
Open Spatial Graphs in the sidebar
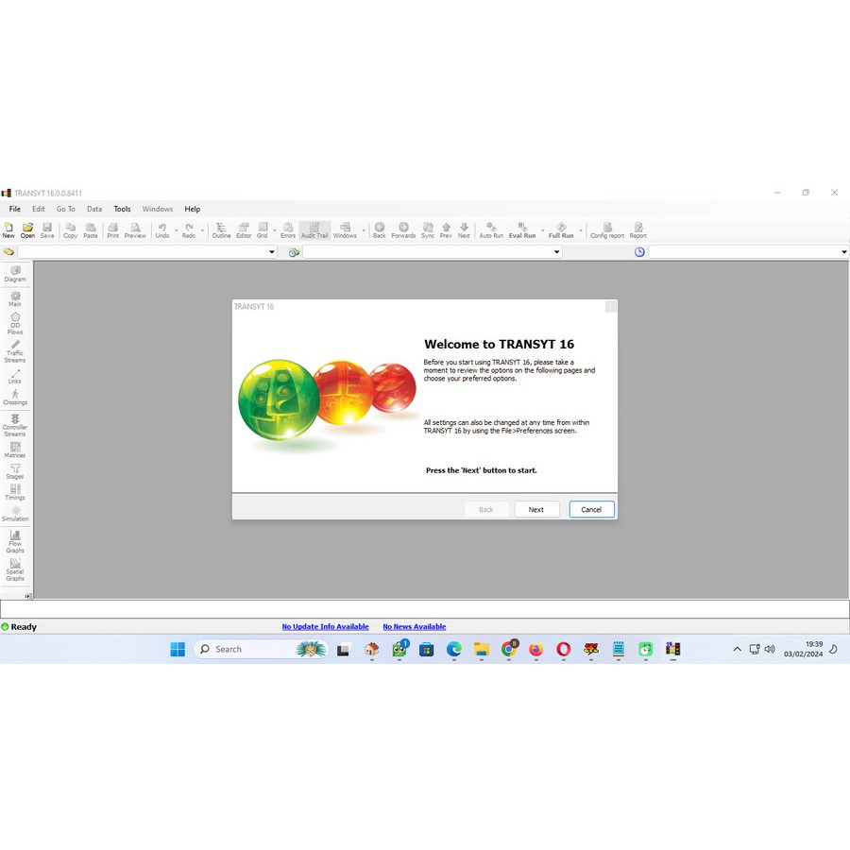[x=15, y=570]
